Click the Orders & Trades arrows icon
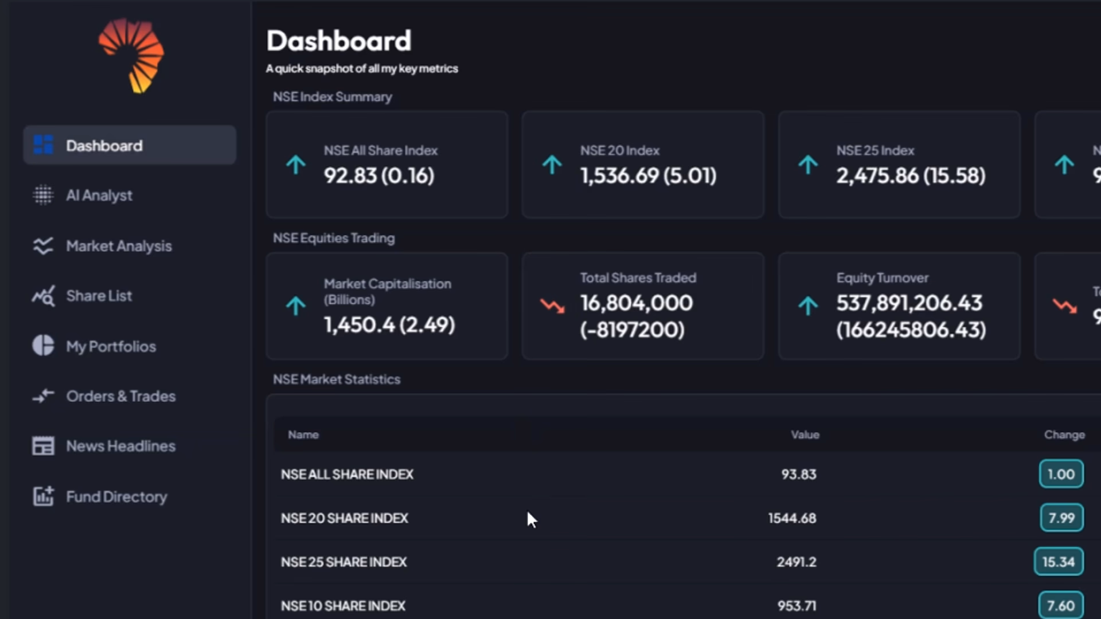This screenshot has width=1101, height=619. (43, 396)
